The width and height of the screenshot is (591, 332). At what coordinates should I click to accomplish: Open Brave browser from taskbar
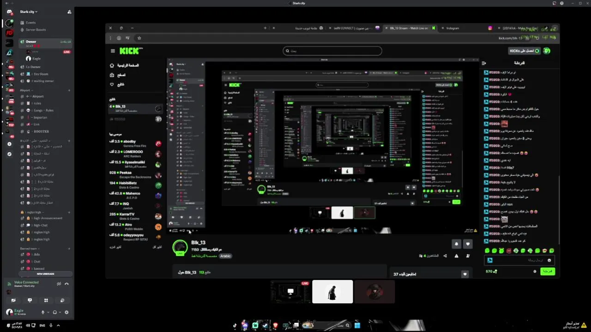pyautogui.click(x=276, y=325)
